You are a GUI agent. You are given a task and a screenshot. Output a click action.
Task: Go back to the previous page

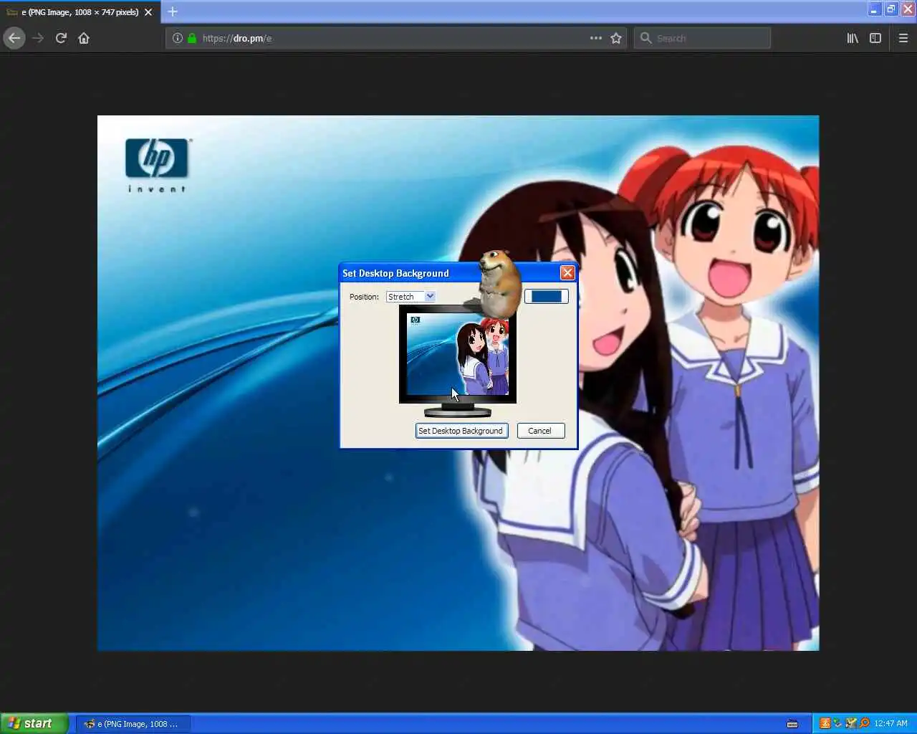(x=14, y=38)
